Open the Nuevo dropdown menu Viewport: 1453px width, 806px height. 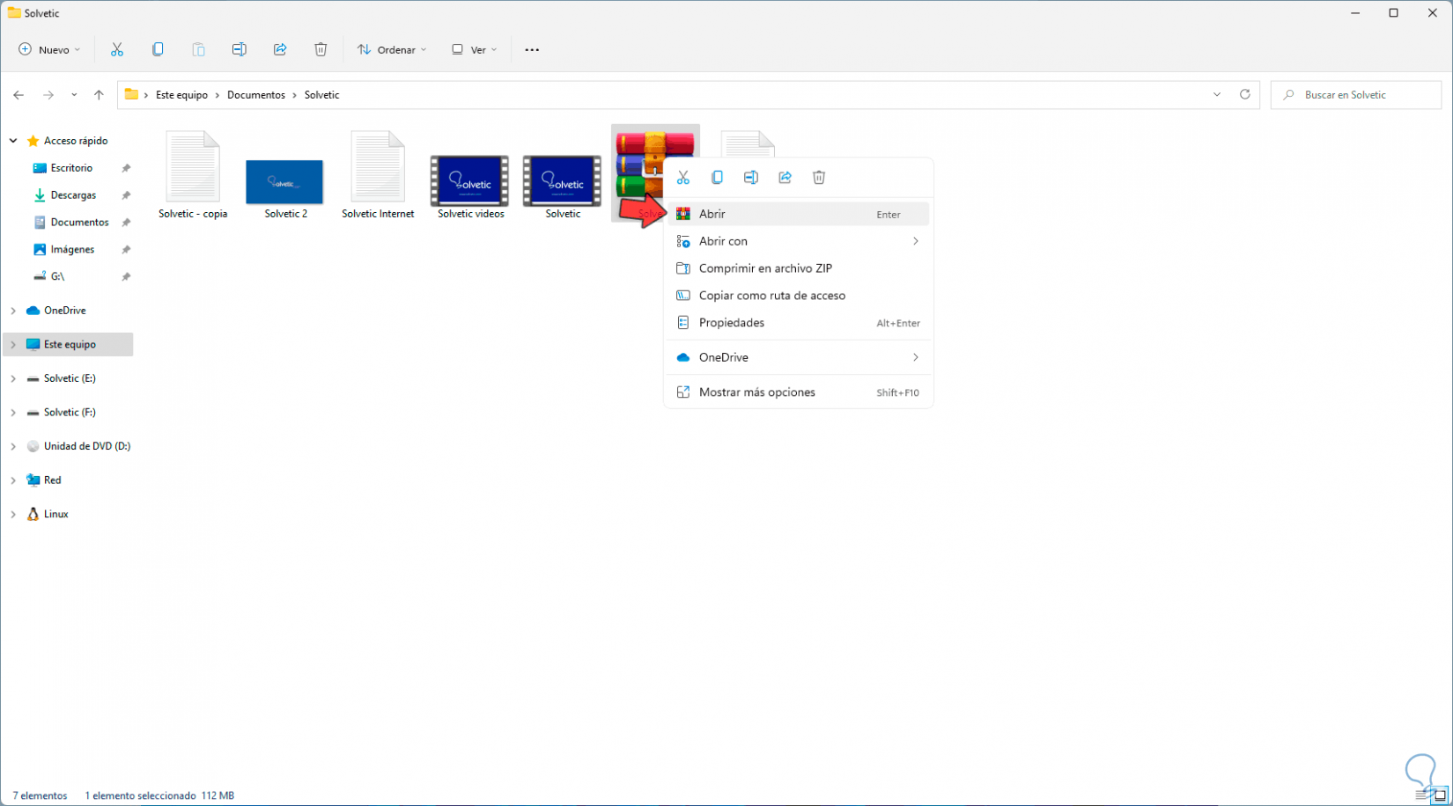(x=49, y=50)
